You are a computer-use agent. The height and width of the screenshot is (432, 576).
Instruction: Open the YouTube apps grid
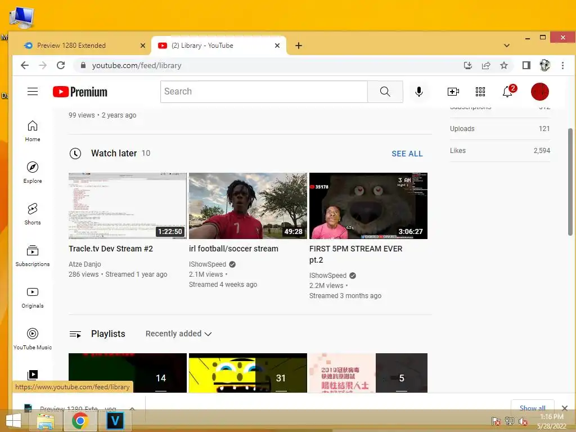pos(480,92)
